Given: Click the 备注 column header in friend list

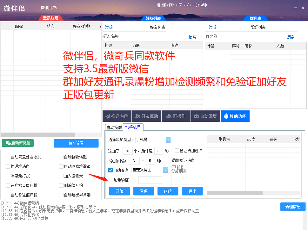Looking at the screenshot, I should 175,46.
